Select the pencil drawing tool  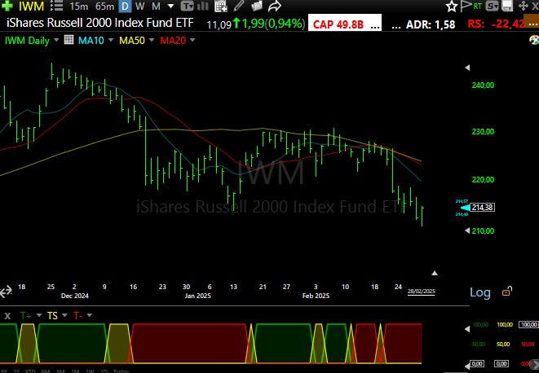(239, 6)
